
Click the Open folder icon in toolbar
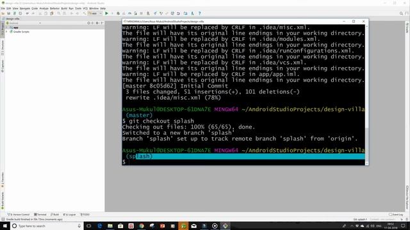tap(3, 13)
